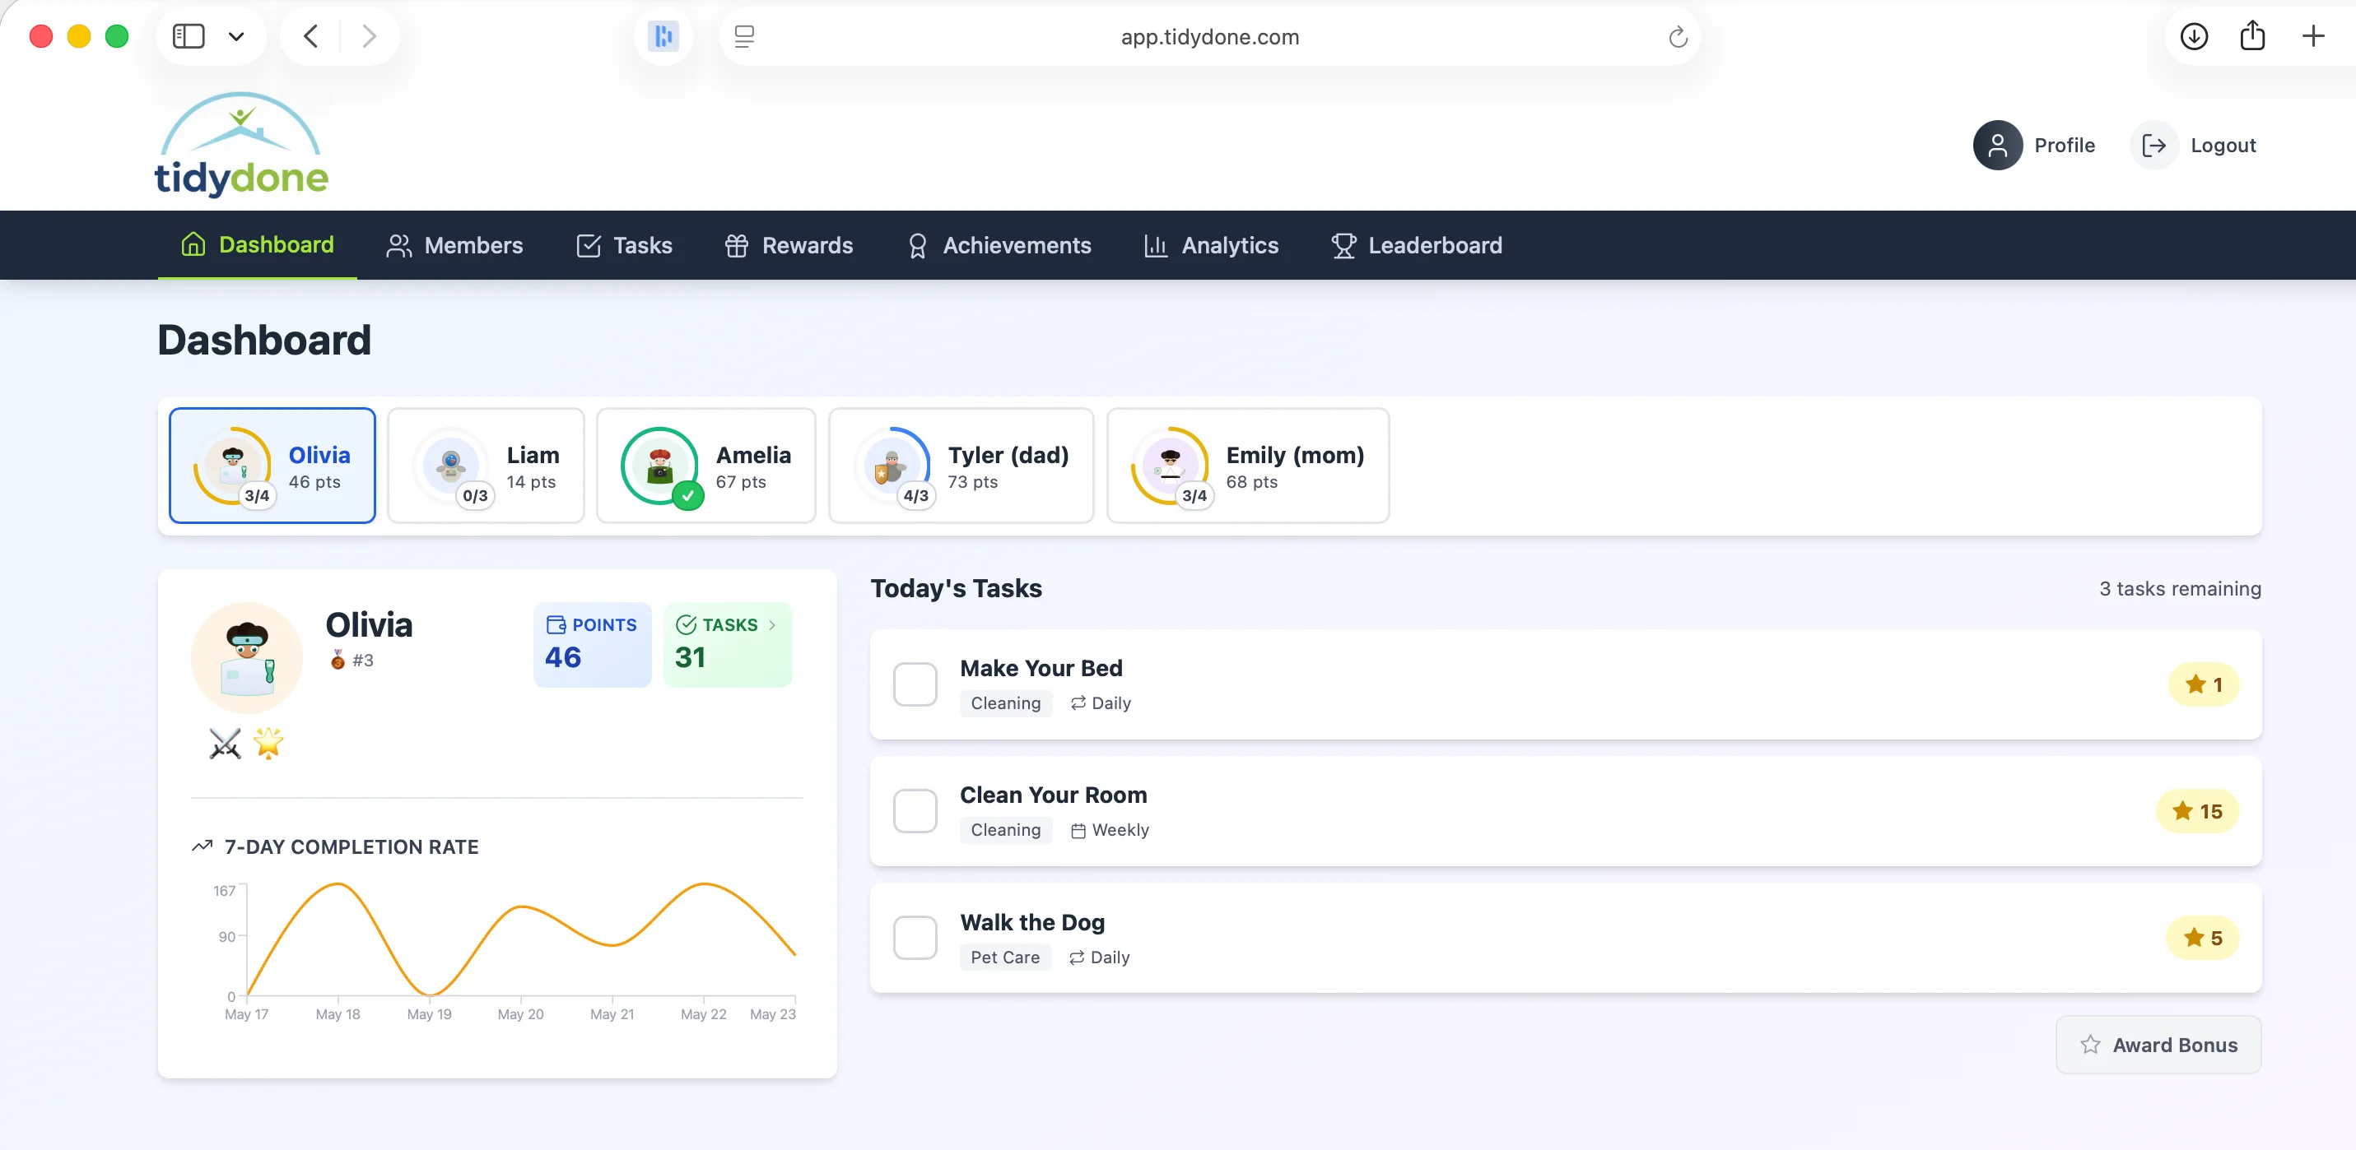Click the tidydone logo
The image size is (2356, 1150).
(241, 145)
